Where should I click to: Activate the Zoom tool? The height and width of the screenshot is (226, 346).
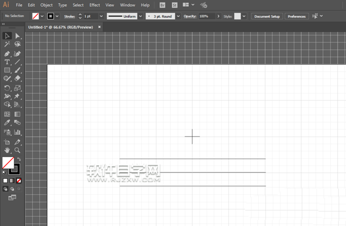click(x=18, y=151)
